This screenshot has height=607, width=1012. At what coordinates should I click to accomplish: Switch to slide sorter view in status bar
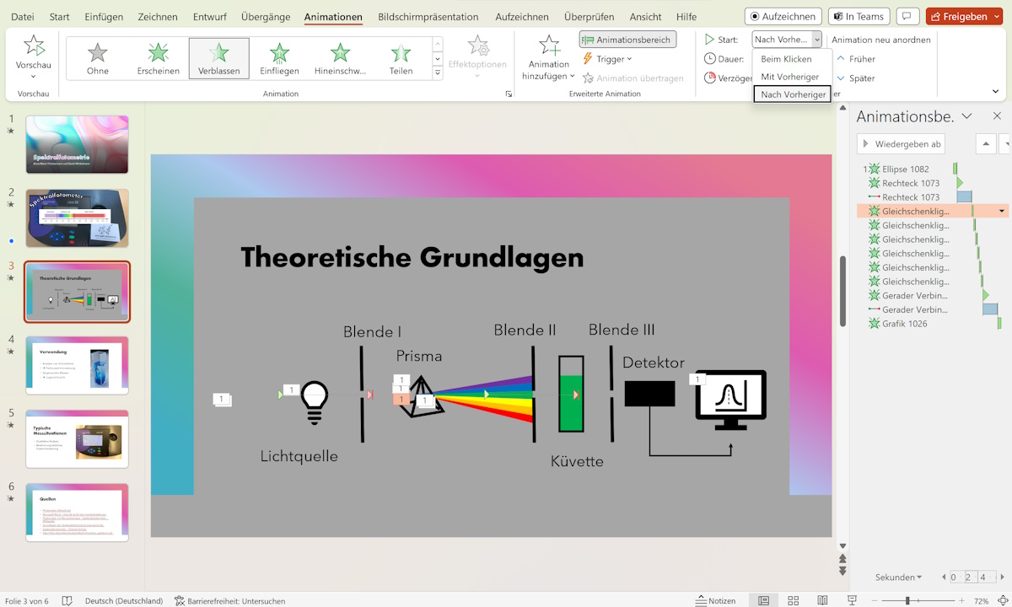point(793,600)
